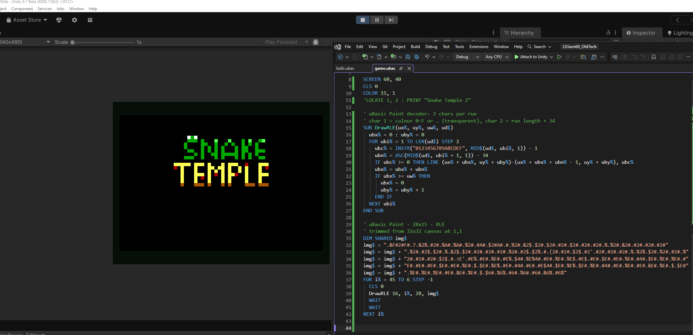Open Visual Studio Extensions menu
The height and width of the screenshot is (335, 693).
click(x=479, y=47)
